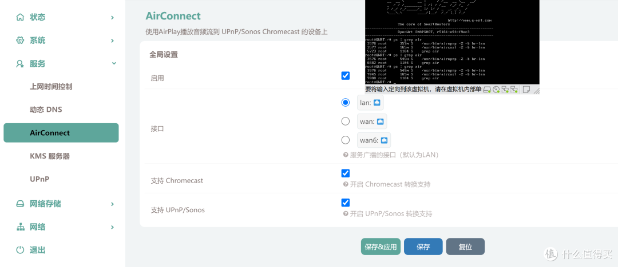Click the 网络 sidebar label
Screen dimensions: 618x267
coord(37,227)
